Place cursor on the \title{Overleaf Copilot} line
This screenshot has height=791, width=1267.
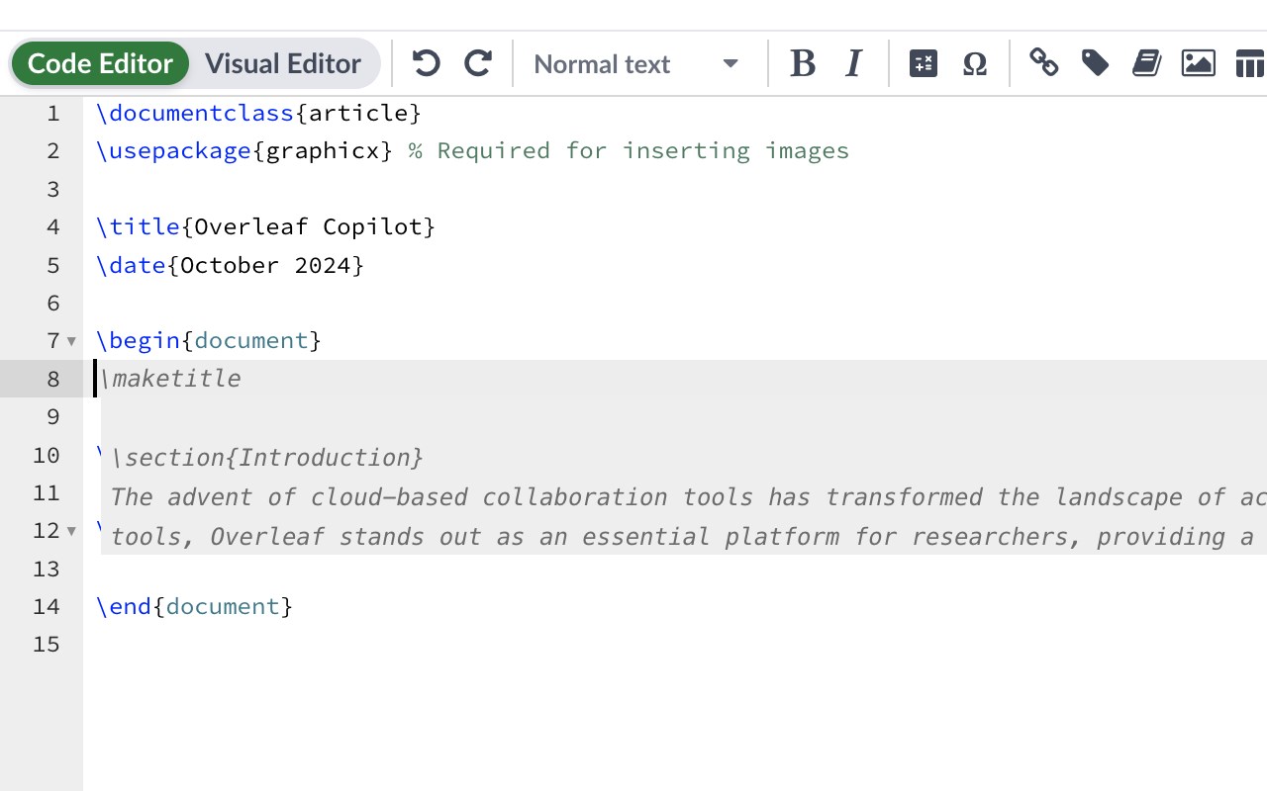265,226
